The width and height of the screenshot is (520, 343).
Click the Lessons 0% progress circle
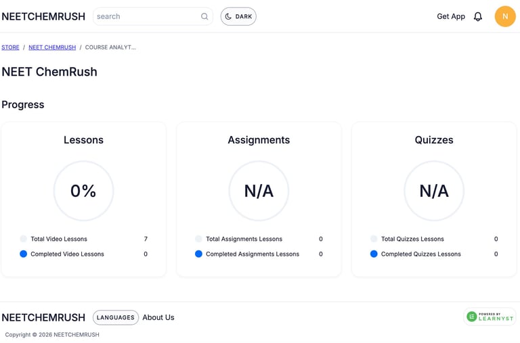click(x=83, y=191)
